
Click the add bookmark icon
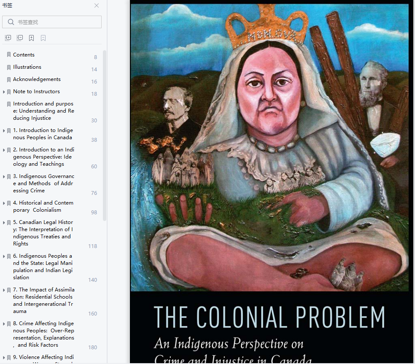[x=32, y=38]
